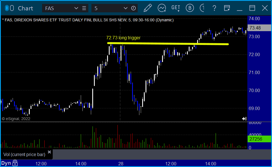272x167 pixels.
Task: Open help with the question mark icon
Action: point(215,8)
